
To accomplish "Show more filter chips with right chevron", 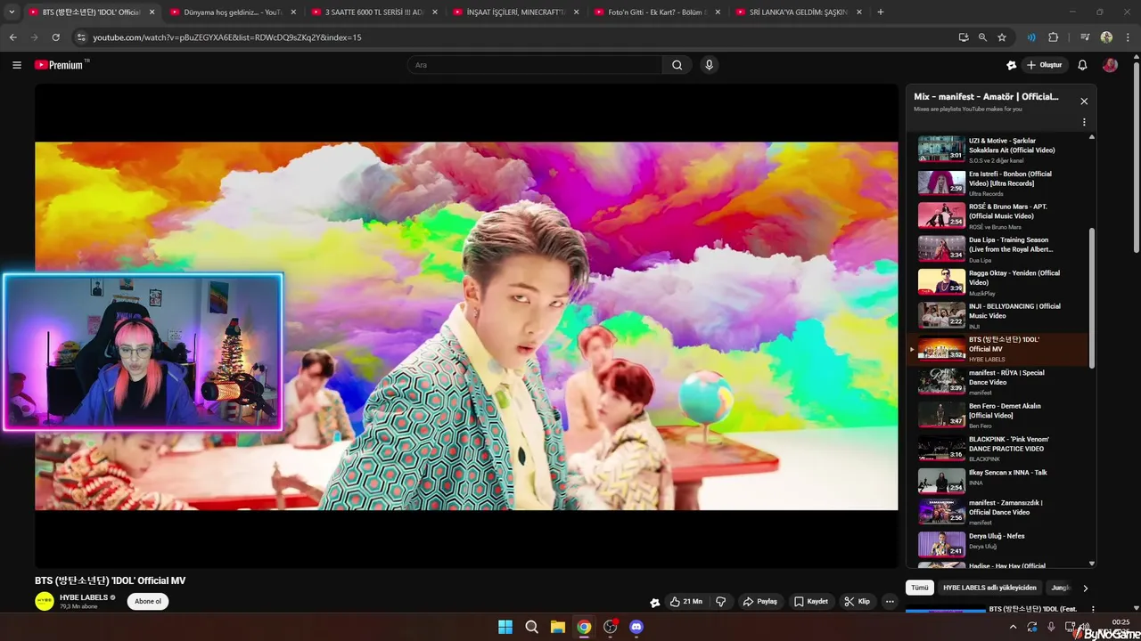I will [x=1085, y=588].
